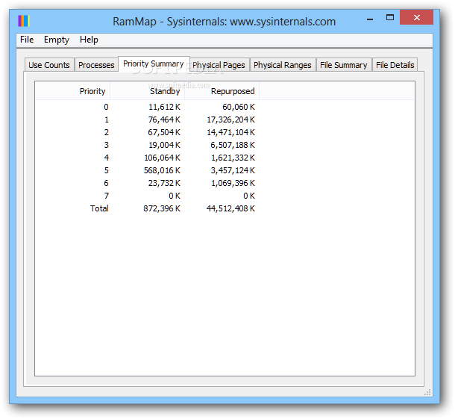This screenshot has height=419, width=455.
Task: Click the priority 5 row label
Action: [x=107, y=170]
